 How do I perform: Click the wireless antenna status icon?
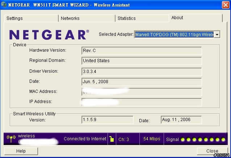[x=11, y=139]
